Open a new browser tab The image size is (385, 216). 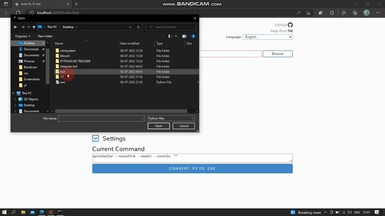coord(76,4)
